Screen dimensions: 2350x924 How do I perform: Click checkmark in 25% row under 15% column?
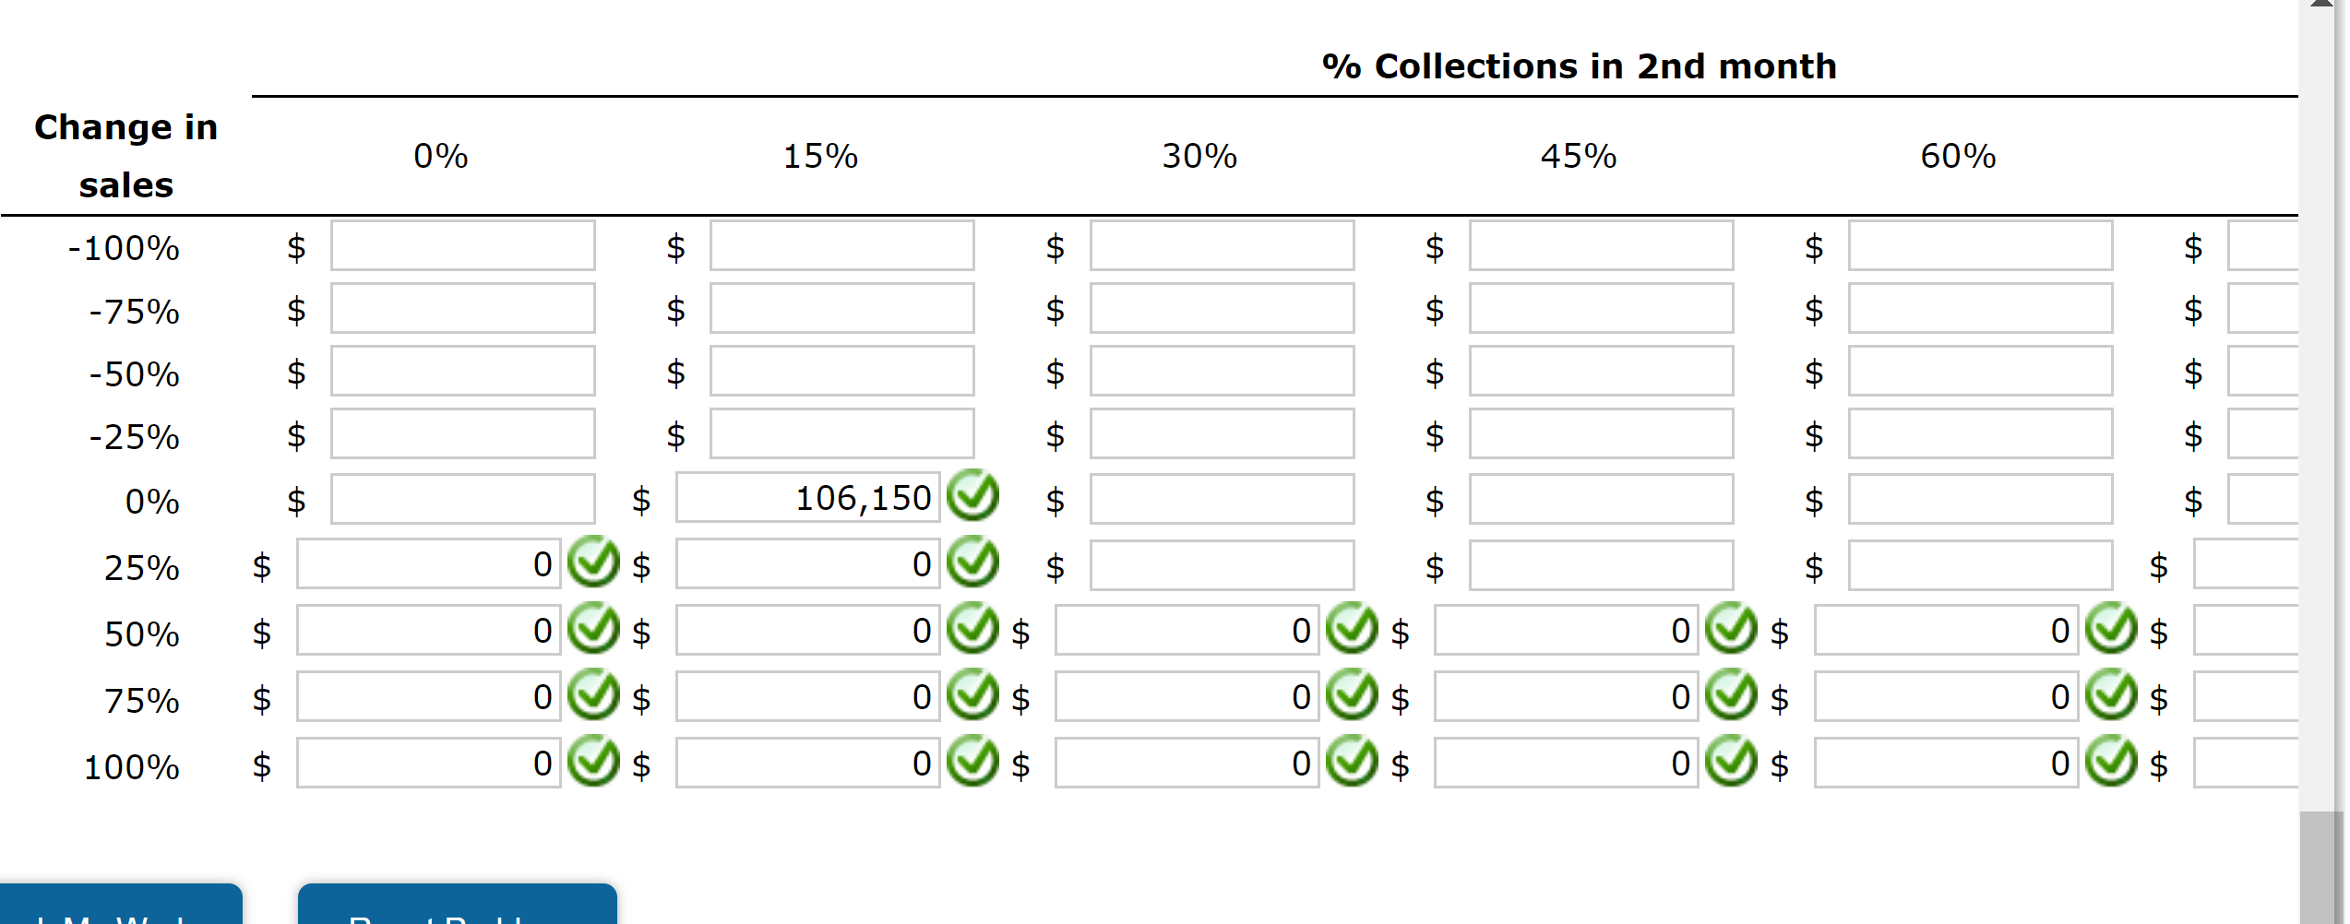coord(972,563)
